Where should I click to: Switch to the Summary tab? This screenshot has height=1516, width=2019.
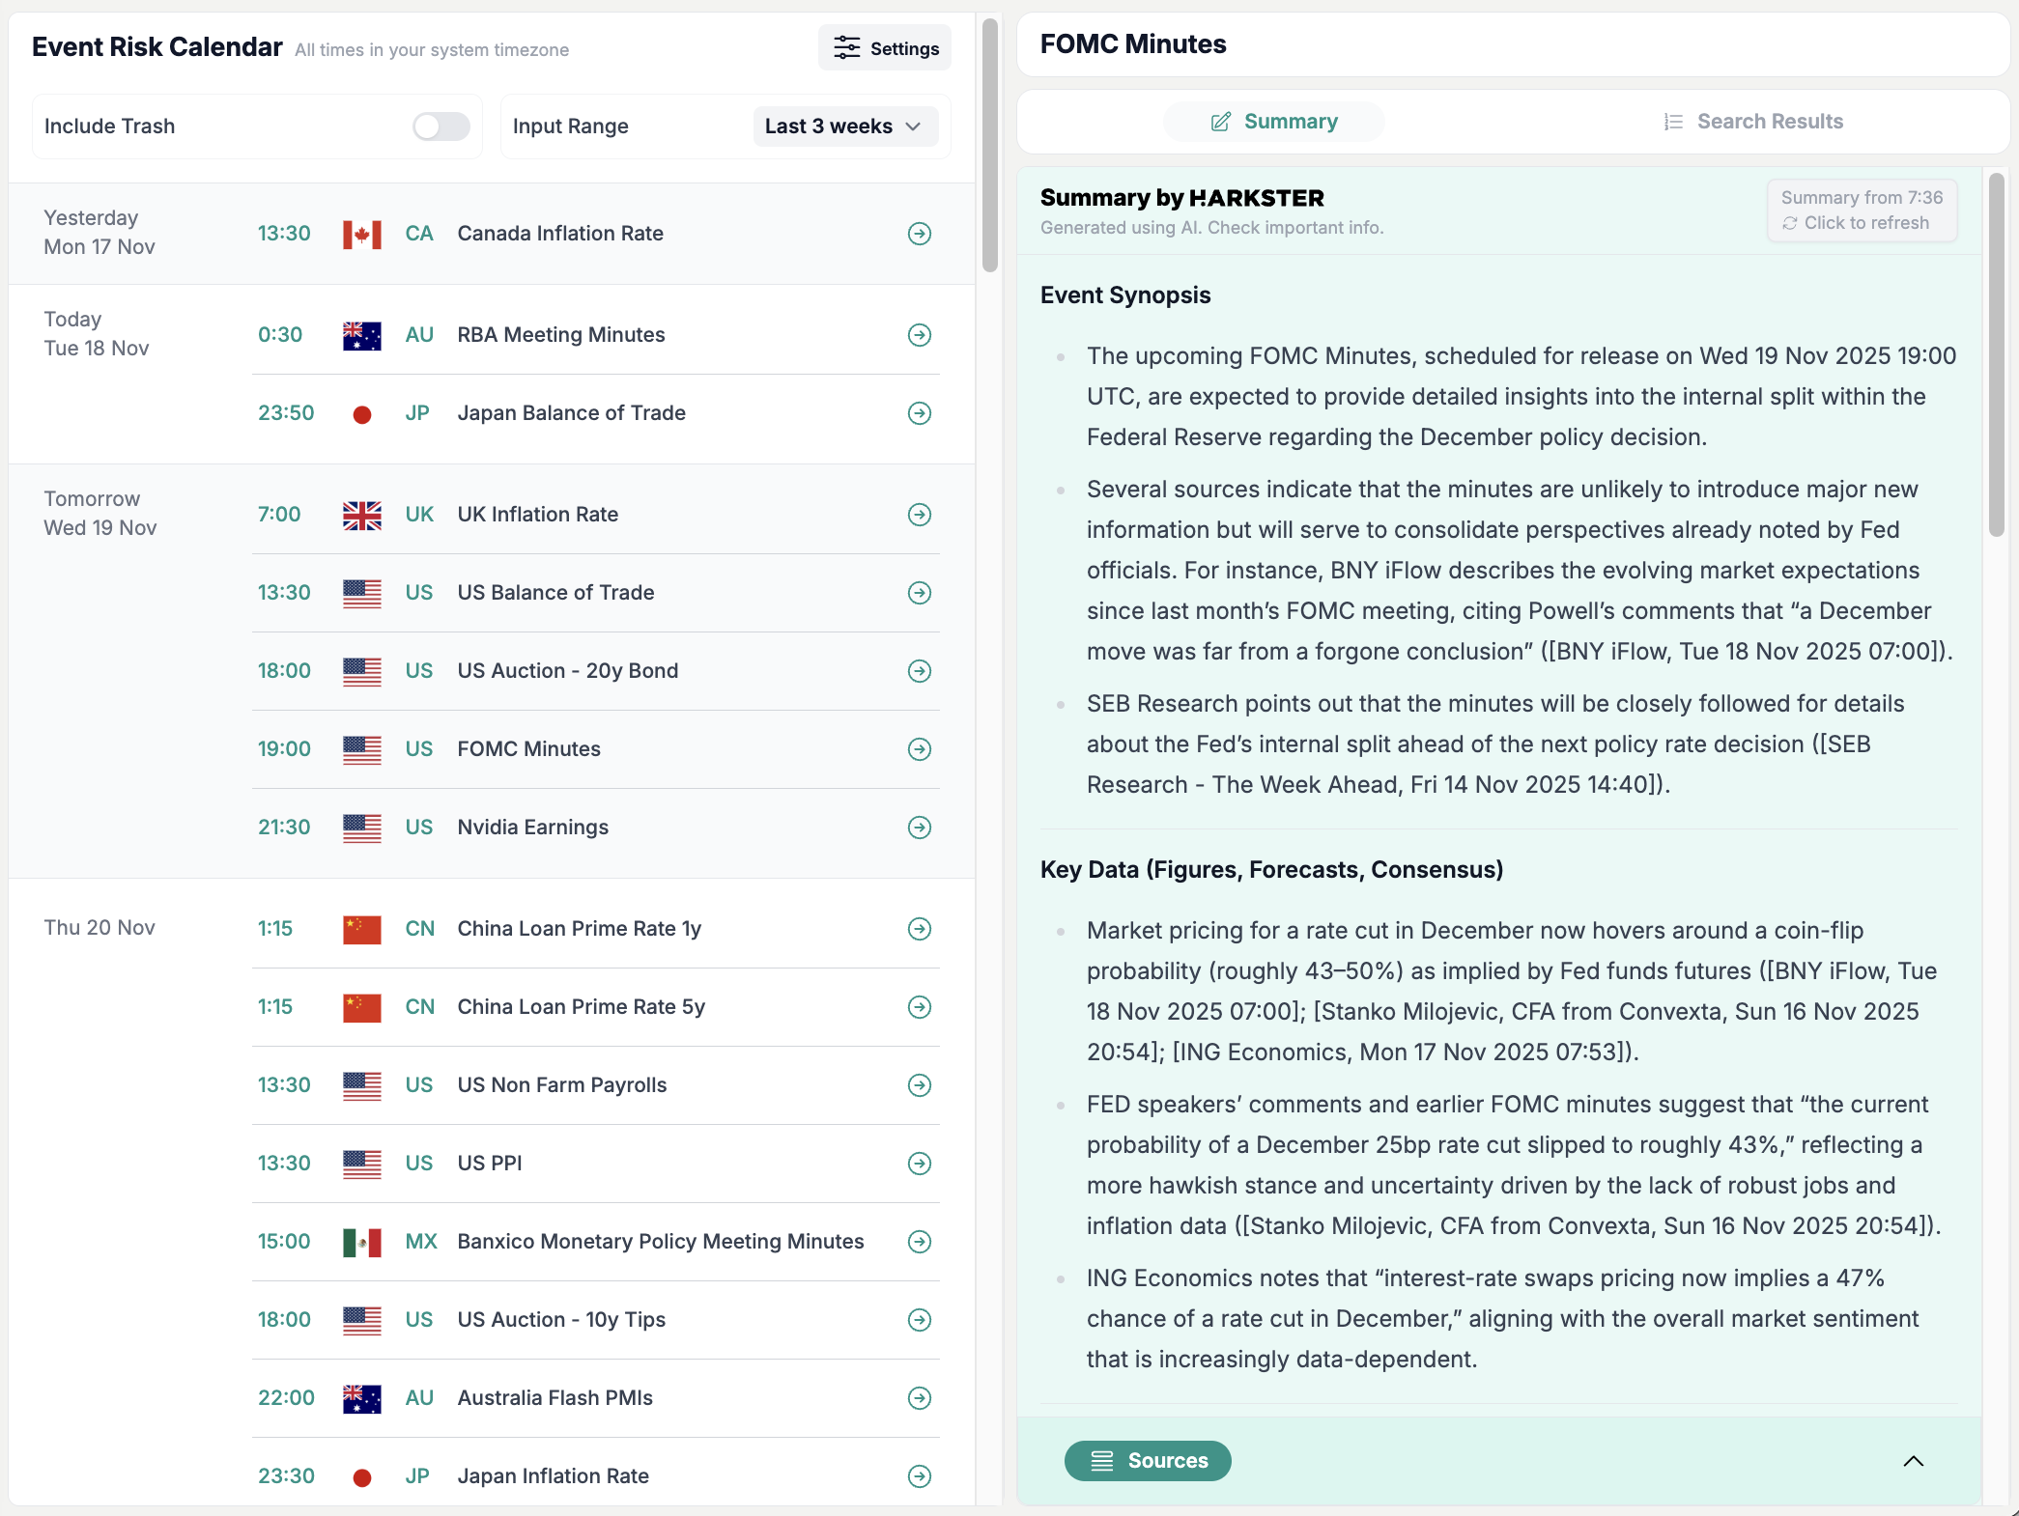pos(1273,122)
